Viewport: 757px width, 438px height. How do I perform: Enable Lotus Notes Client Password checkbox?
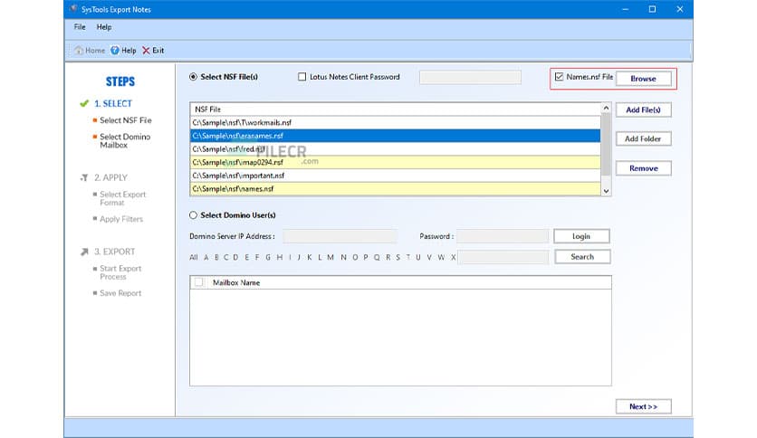click(x=302, y=77)
